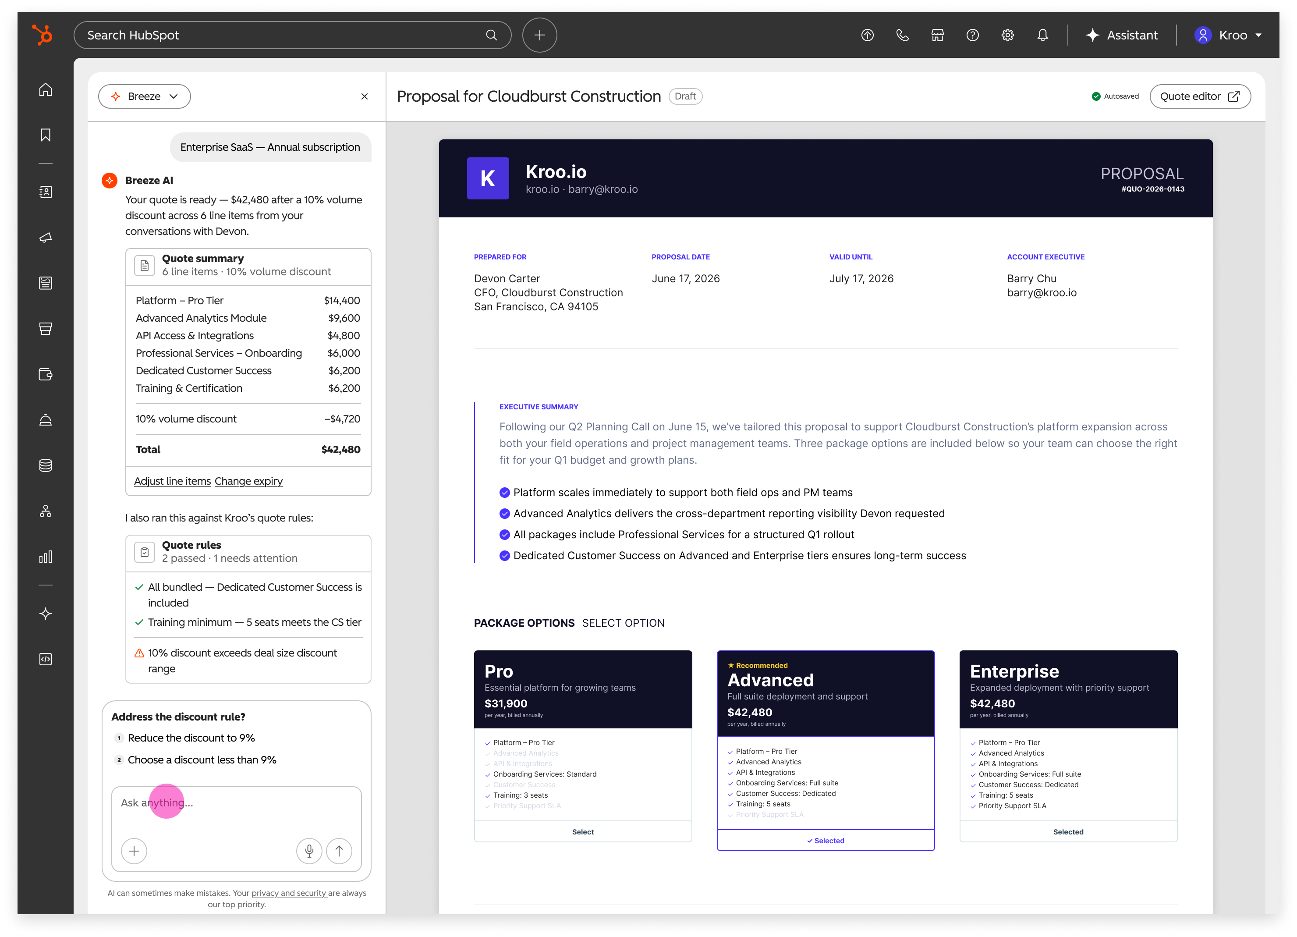This screenshot has height=937, width=1297.
Task: Open the notifications bell icon
Action: (1042, 35)
